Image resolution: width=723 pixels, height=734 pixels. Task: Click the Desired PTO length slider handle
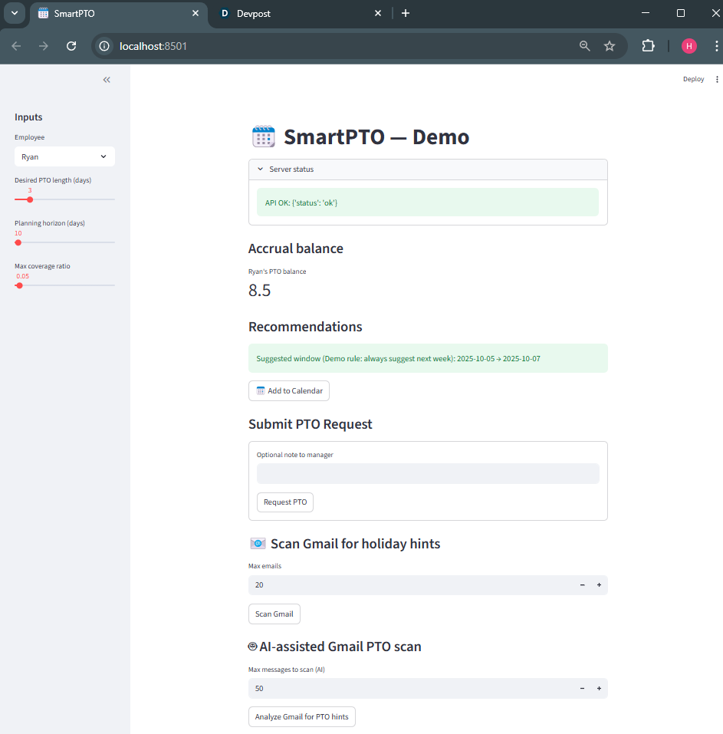[x=30, y=199]
